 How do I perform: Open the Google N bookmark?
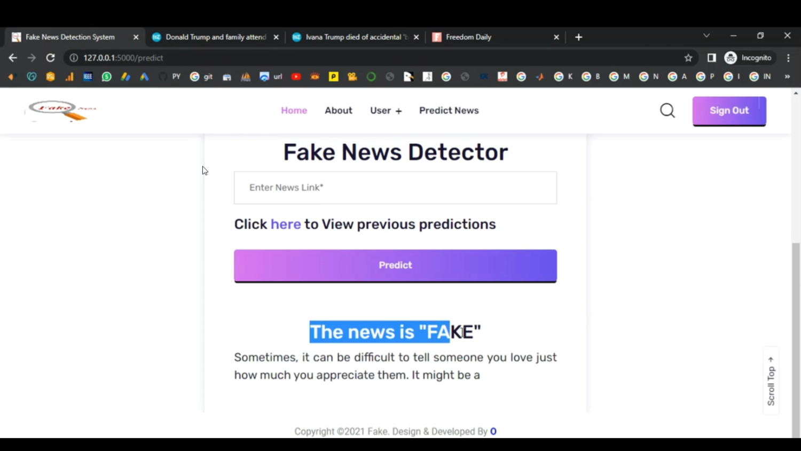click(x=649, y=76)
